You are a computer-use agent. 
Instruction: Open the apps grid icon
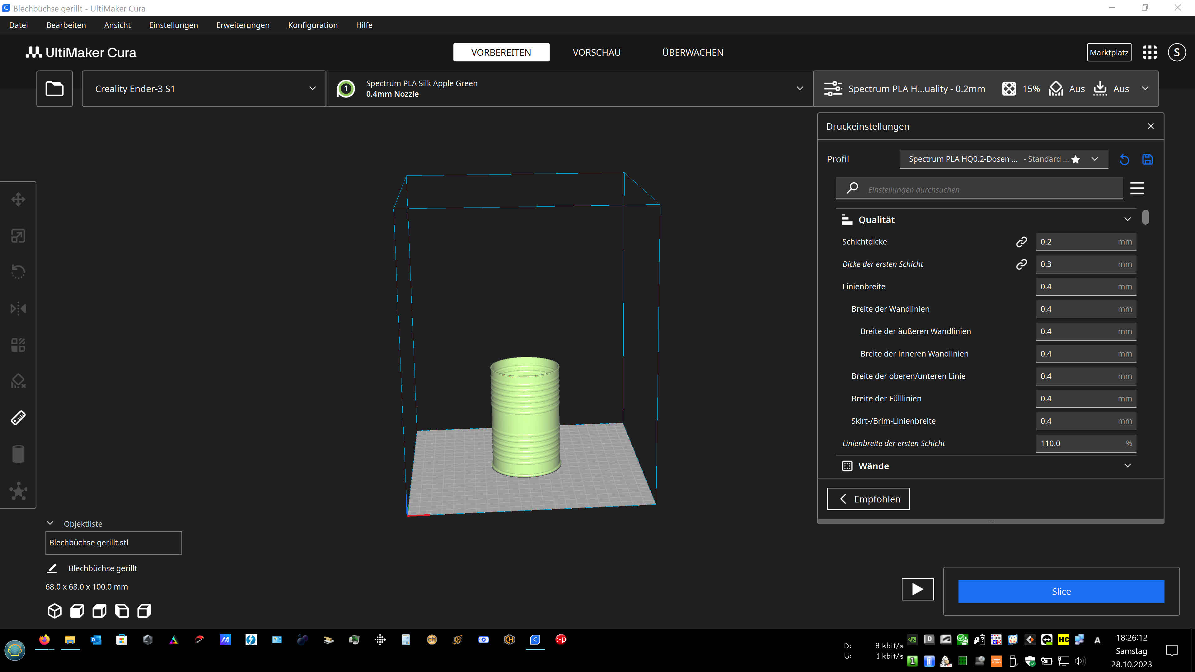tap(1150, 52)
